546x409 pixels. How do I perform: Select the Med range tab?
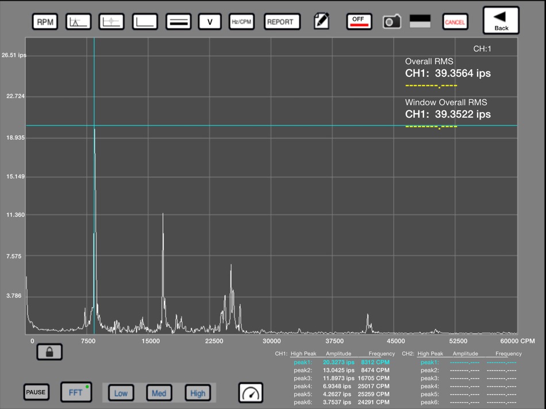(159, 393)
